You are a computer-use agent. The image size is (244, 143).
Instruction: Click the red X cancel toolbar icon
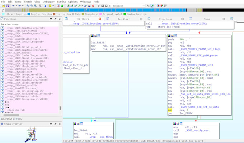click(x=93, y=6)
